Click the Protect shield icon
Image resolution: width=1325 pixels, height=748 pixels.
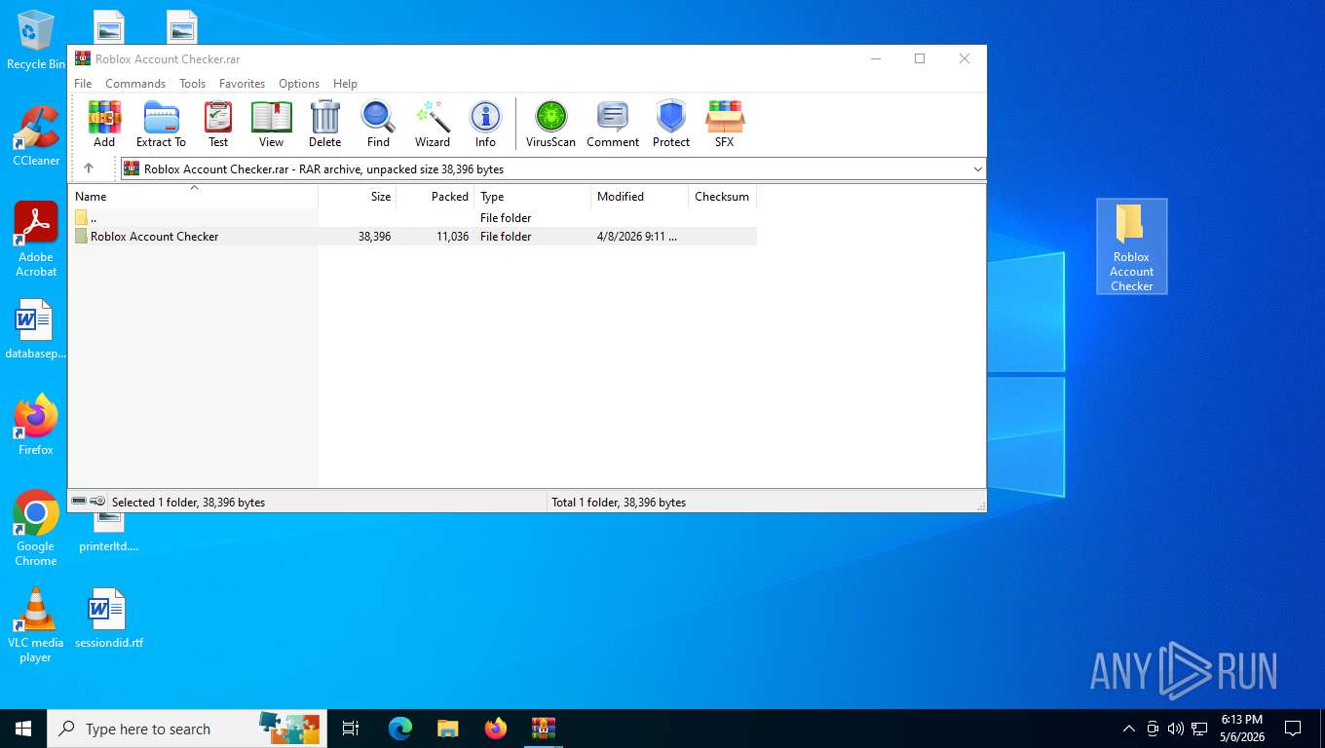671,124
